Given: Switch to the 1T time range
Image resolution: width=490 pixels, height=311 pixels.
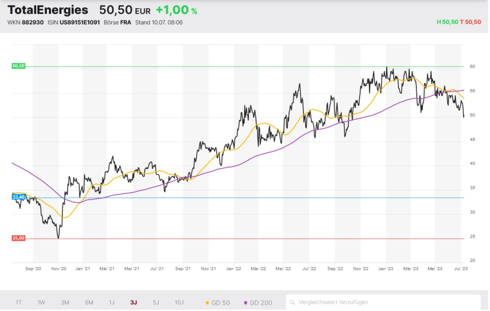Looking at the screenshot, I should point(19,302).
